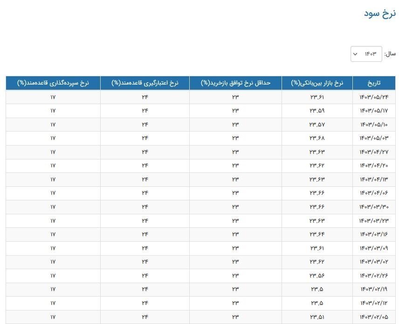Viewport: 399px width, 324px height.
Task: Click the repo rate 23 in the 1403/05/10 row
Action: (x=235, y=125)
